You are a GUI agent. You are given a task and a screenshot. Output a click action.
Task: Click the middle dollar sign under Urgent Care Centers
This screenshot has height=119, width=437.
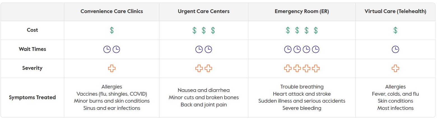coord(204,30)
